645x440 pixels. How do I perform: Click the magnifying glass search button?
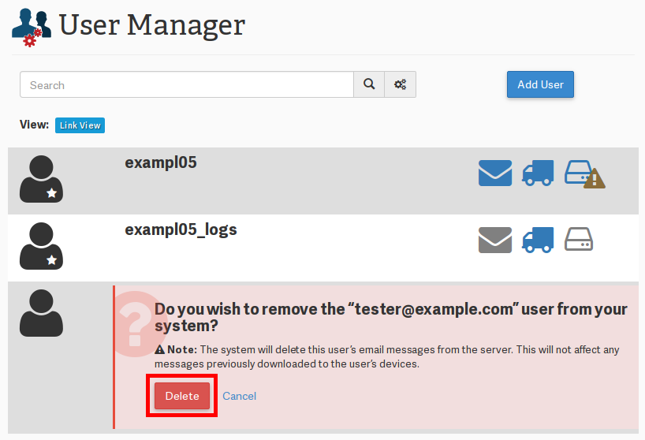[x=369, y=84]
